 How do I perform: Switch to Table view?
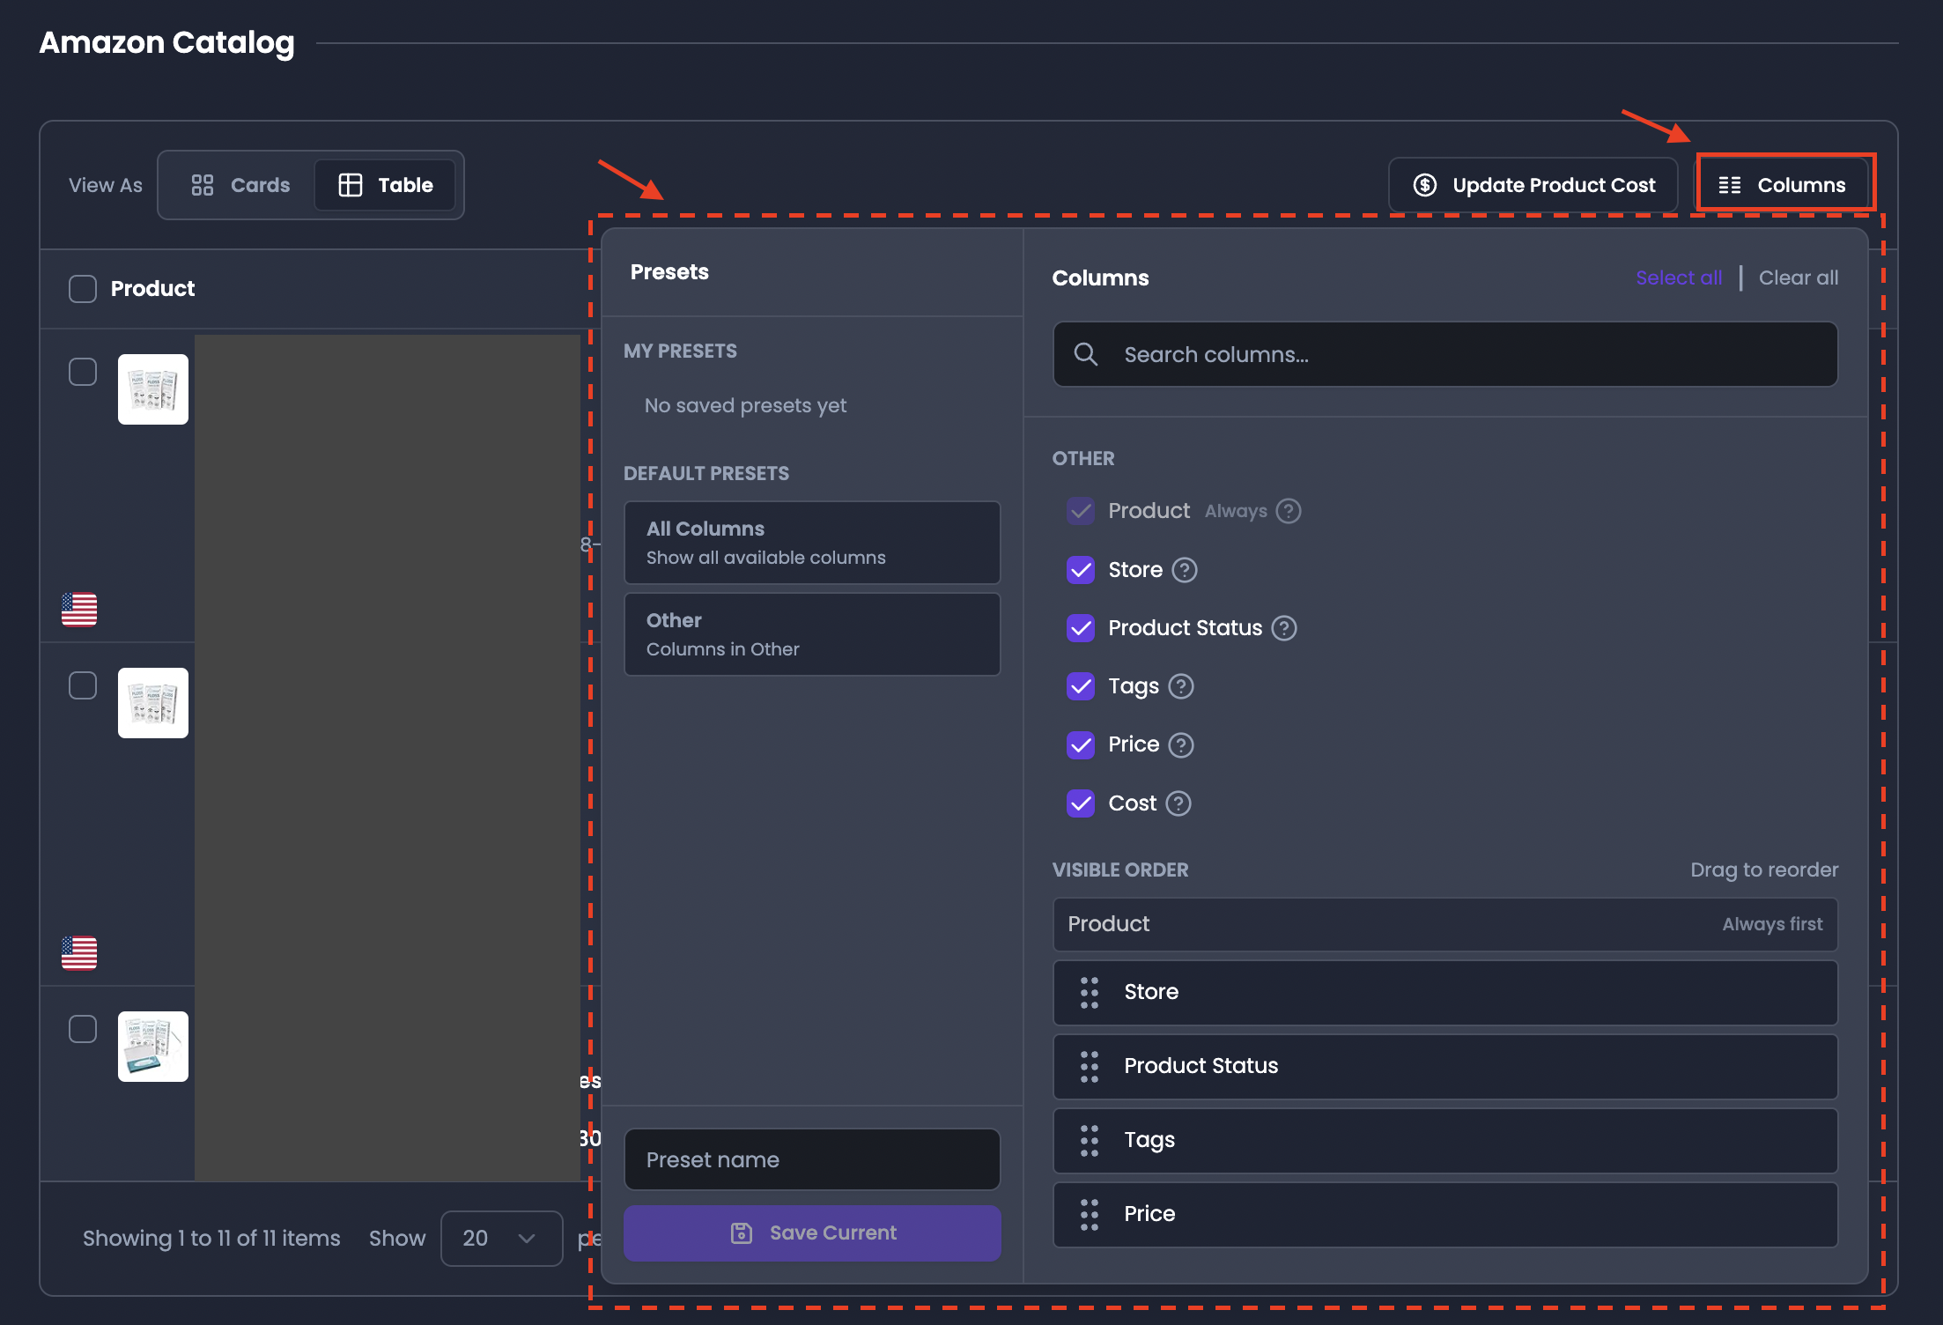point(386,185)
